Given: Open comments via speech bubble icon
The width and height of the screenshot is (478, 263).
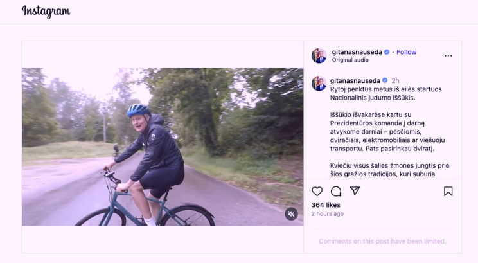Looking at the screenshot, I should [336, 191].
